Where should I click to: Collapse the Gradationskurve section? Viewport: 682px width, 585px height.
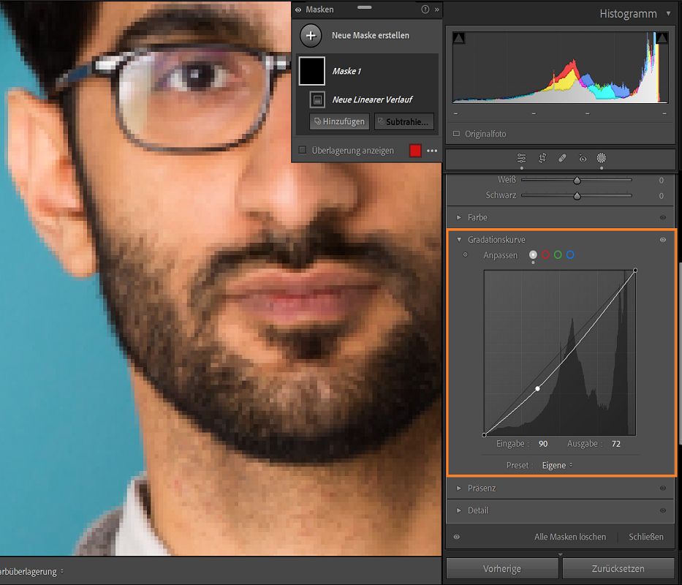pos(459,239)
